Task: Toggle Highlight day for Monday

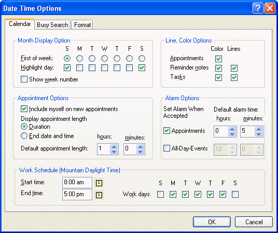Action: tap(79, 67)
